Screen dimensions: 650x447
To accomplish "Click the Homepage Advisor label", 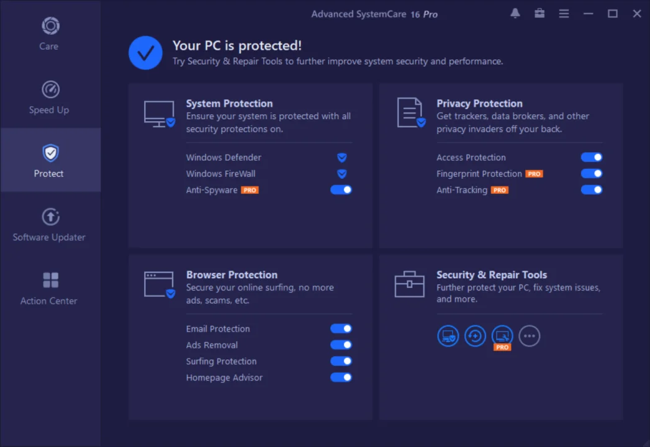I will [224, 377].
